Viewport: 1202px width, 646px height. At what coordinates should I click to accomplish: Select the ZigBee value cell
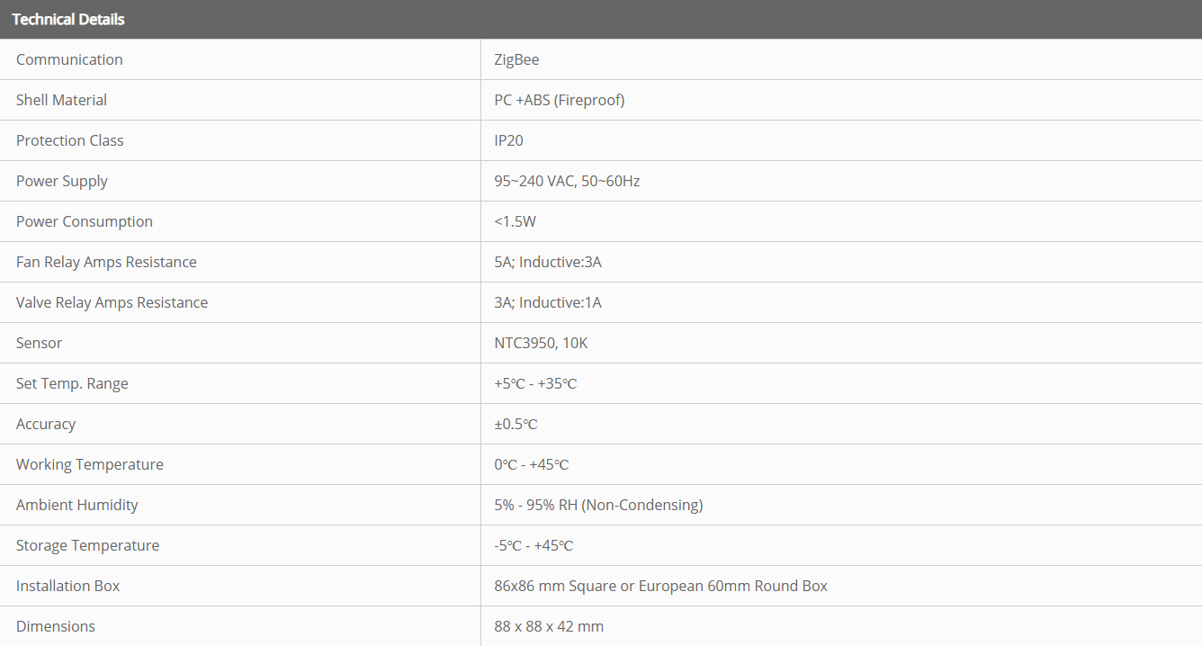(516, 59)
